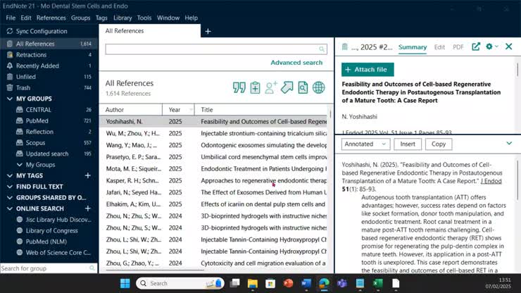Select the CENTRAL group

[x=49, y=109]
